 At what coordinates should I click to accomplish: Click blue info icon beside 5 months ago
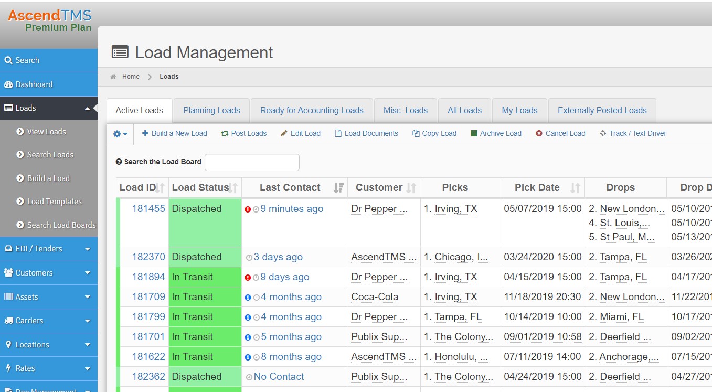pyautogui.click(x=248, y=337)
